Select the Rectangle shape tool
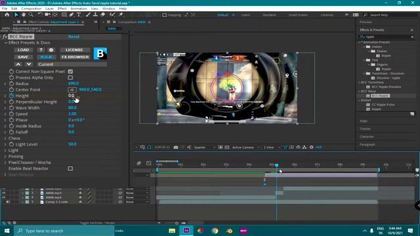The width and height of the screenshot is (420, 236). [x=64, y=14]
